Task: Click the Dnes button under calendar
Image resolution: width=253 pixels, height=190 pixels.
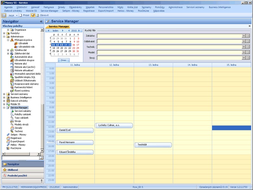Action: tap(64, 60)
